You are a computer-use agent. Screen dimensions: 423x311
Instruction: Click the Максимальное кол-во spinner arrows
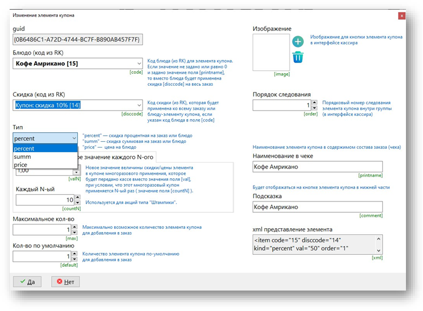pyautogui.click(x=74, y=230)
